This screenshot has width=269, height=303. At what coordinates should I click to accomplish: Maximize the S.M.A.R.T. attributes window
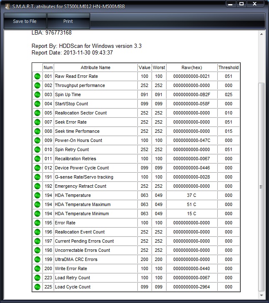(x=242, y=4)
